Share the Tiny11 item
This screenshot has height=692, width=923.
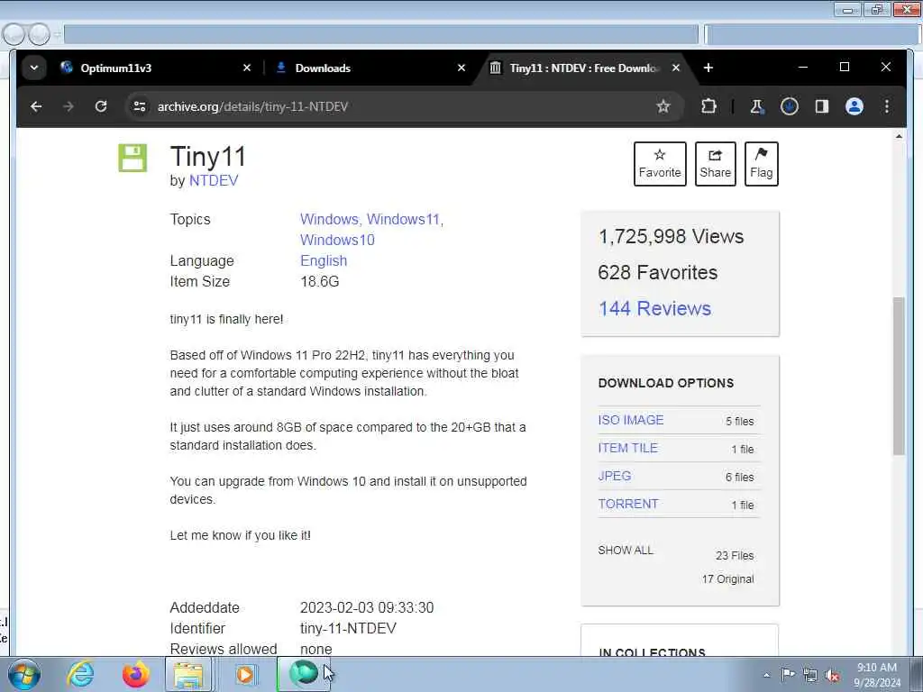point(715,164)
